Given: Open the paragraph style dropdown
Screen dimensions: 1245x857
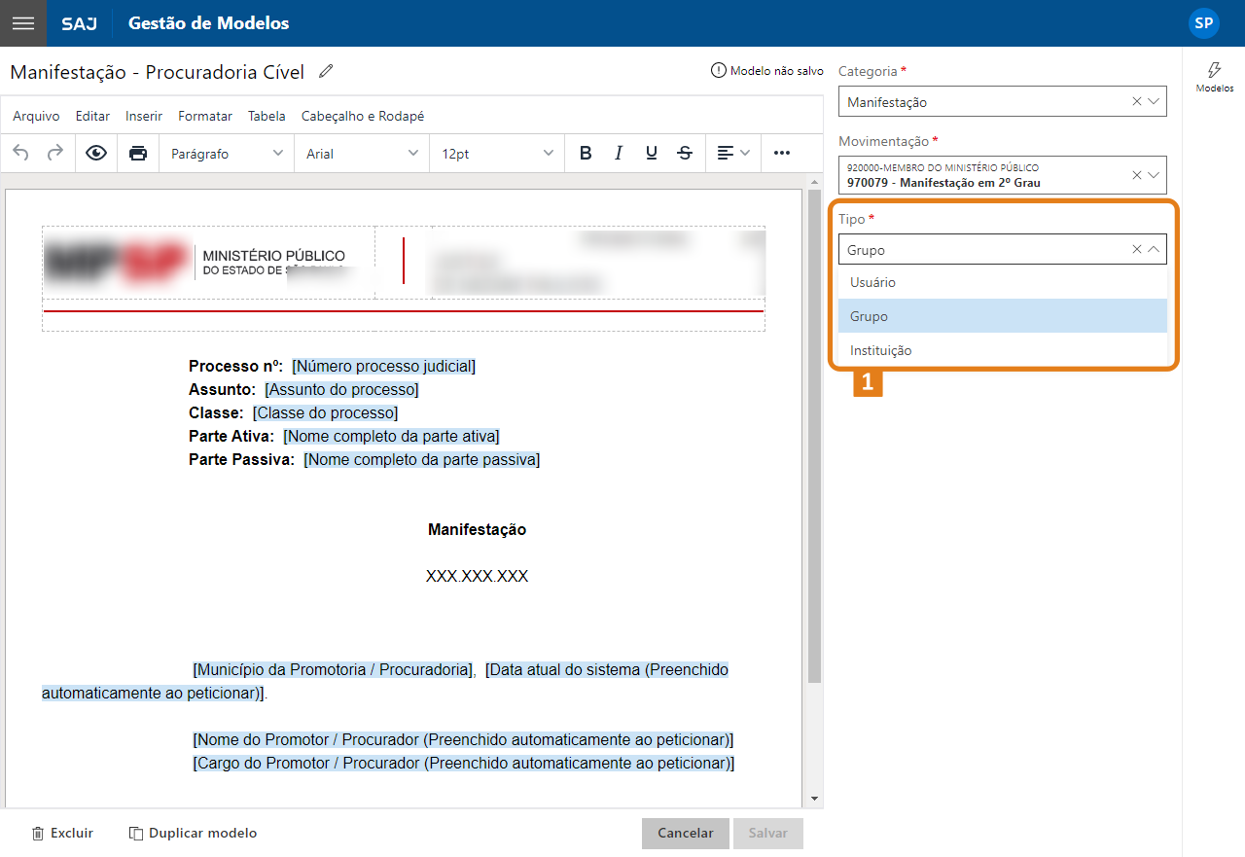Looking at the screenshot, I should pos(226,153).
